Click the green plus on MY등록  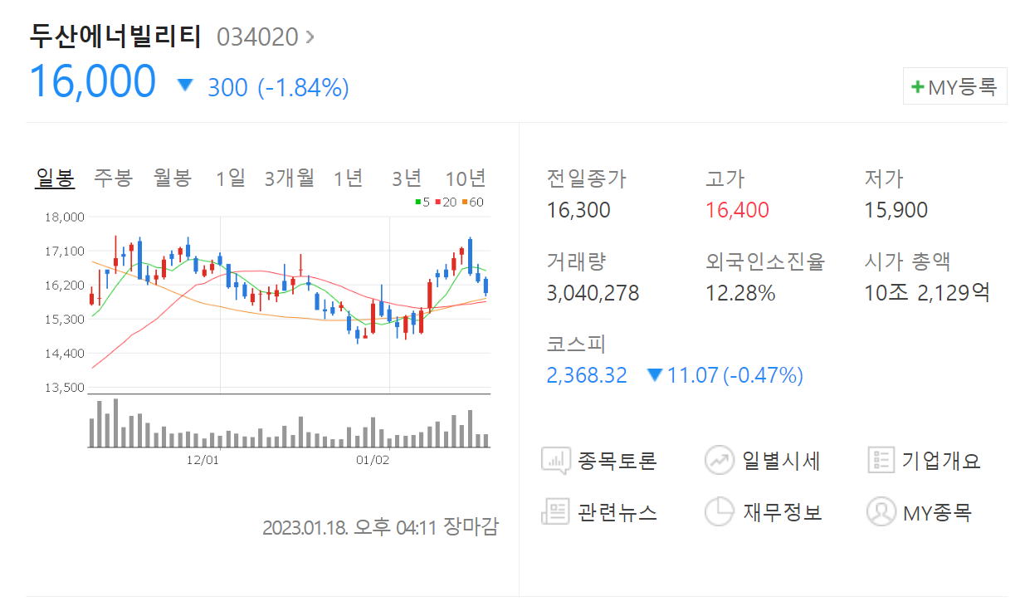(x=917, y=86)
